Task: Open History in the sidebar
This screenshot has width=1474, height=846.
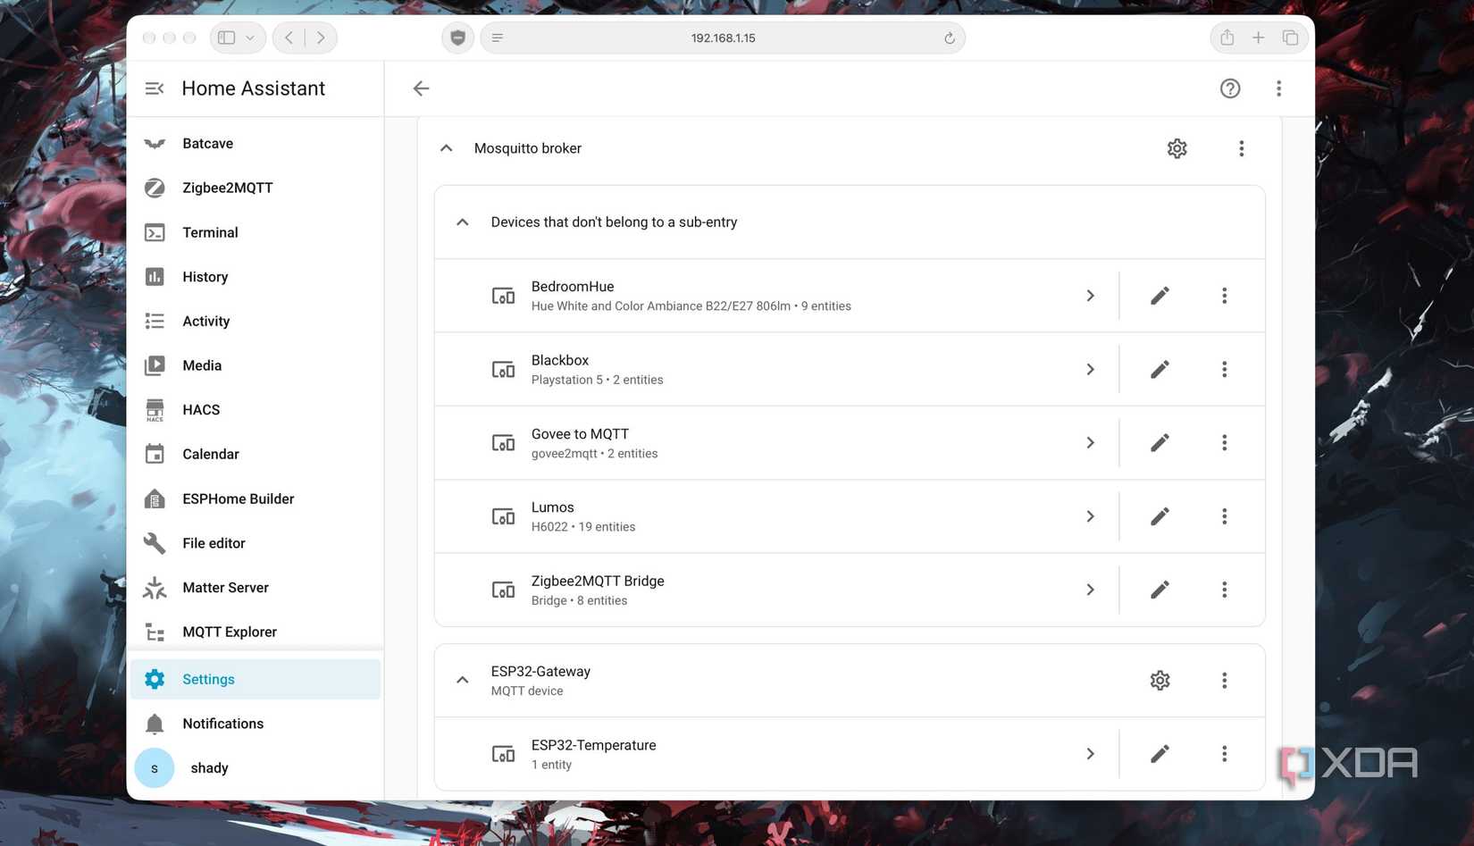Action: tap(257, 277)
